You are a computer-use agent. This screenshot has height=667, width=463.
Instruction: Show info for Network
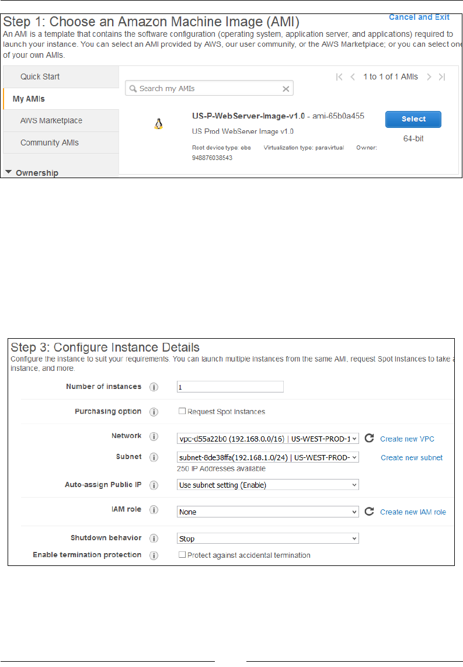coord(154,436)
